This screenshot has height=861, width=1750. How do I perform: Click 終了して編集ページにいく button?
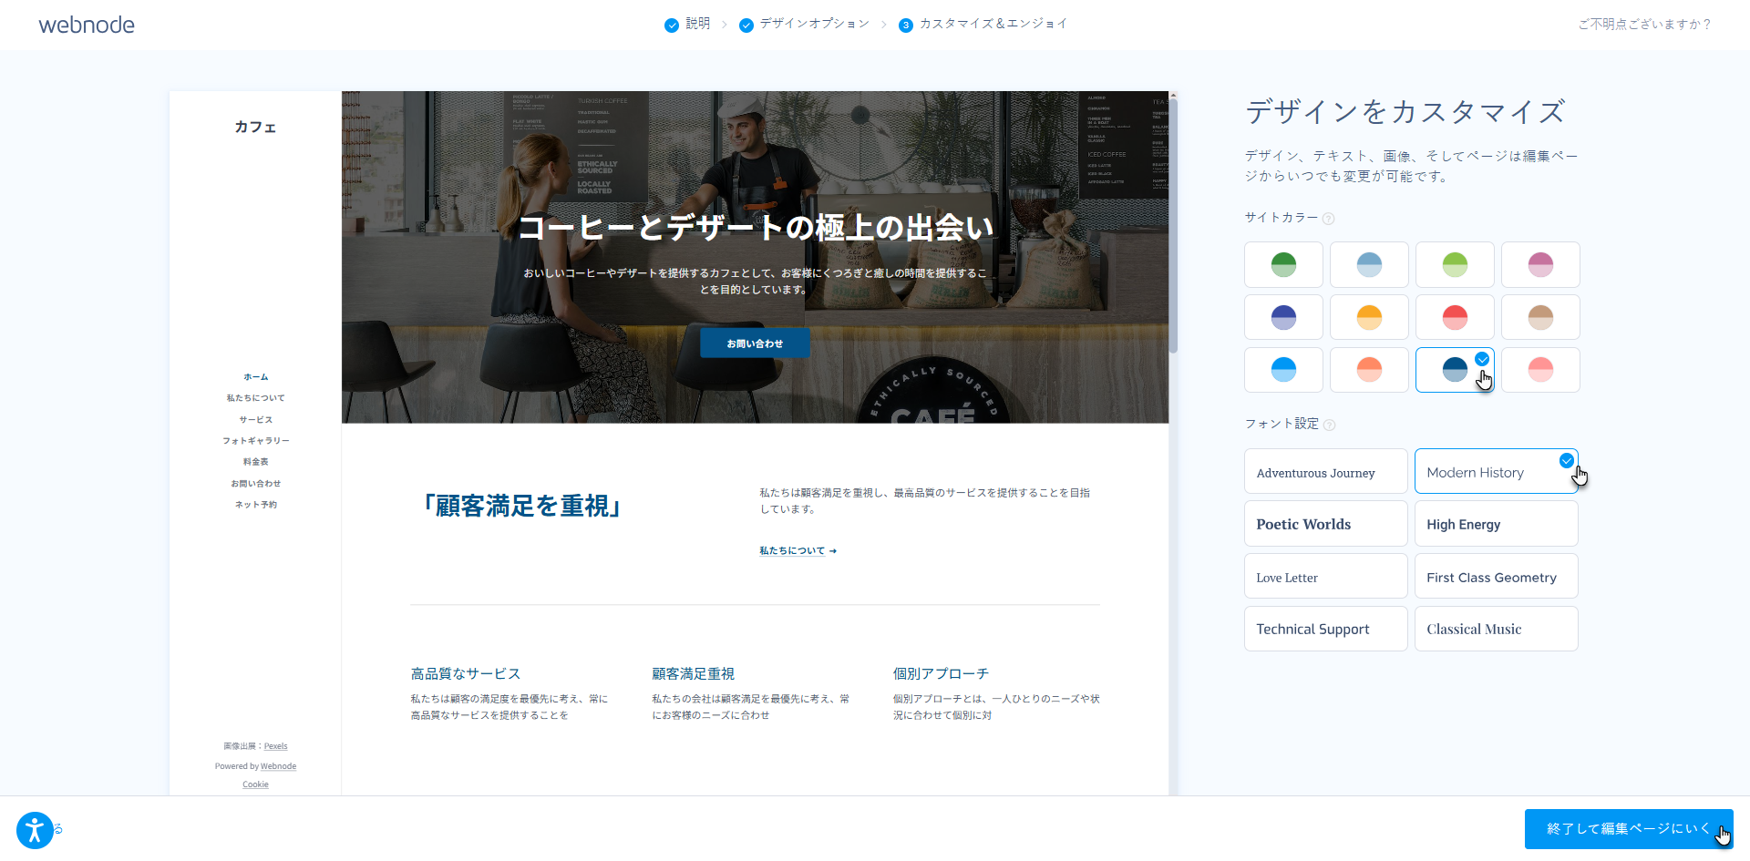pyautogui.click(x=1629, y=829)
